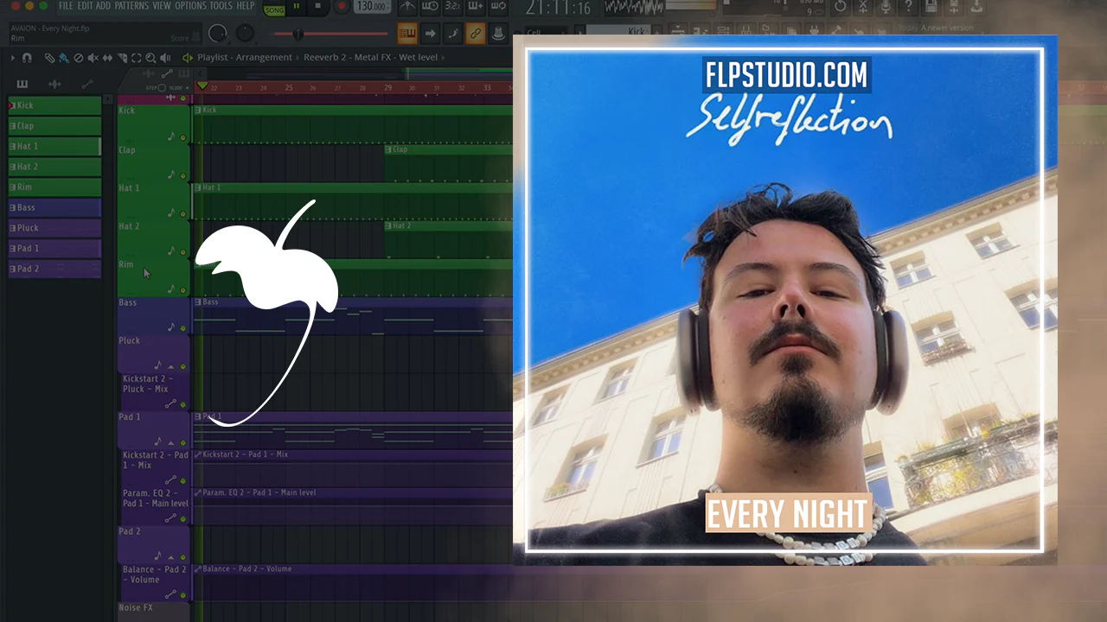
Task: Select the Paint brush tool in playlist toolbar
Action: tap(63, 58)
